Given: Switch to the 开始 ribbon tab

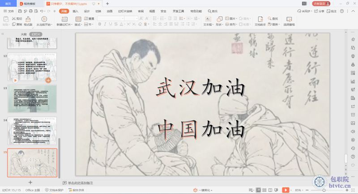Looking at the screenshot, I should (x=64, y=11).
